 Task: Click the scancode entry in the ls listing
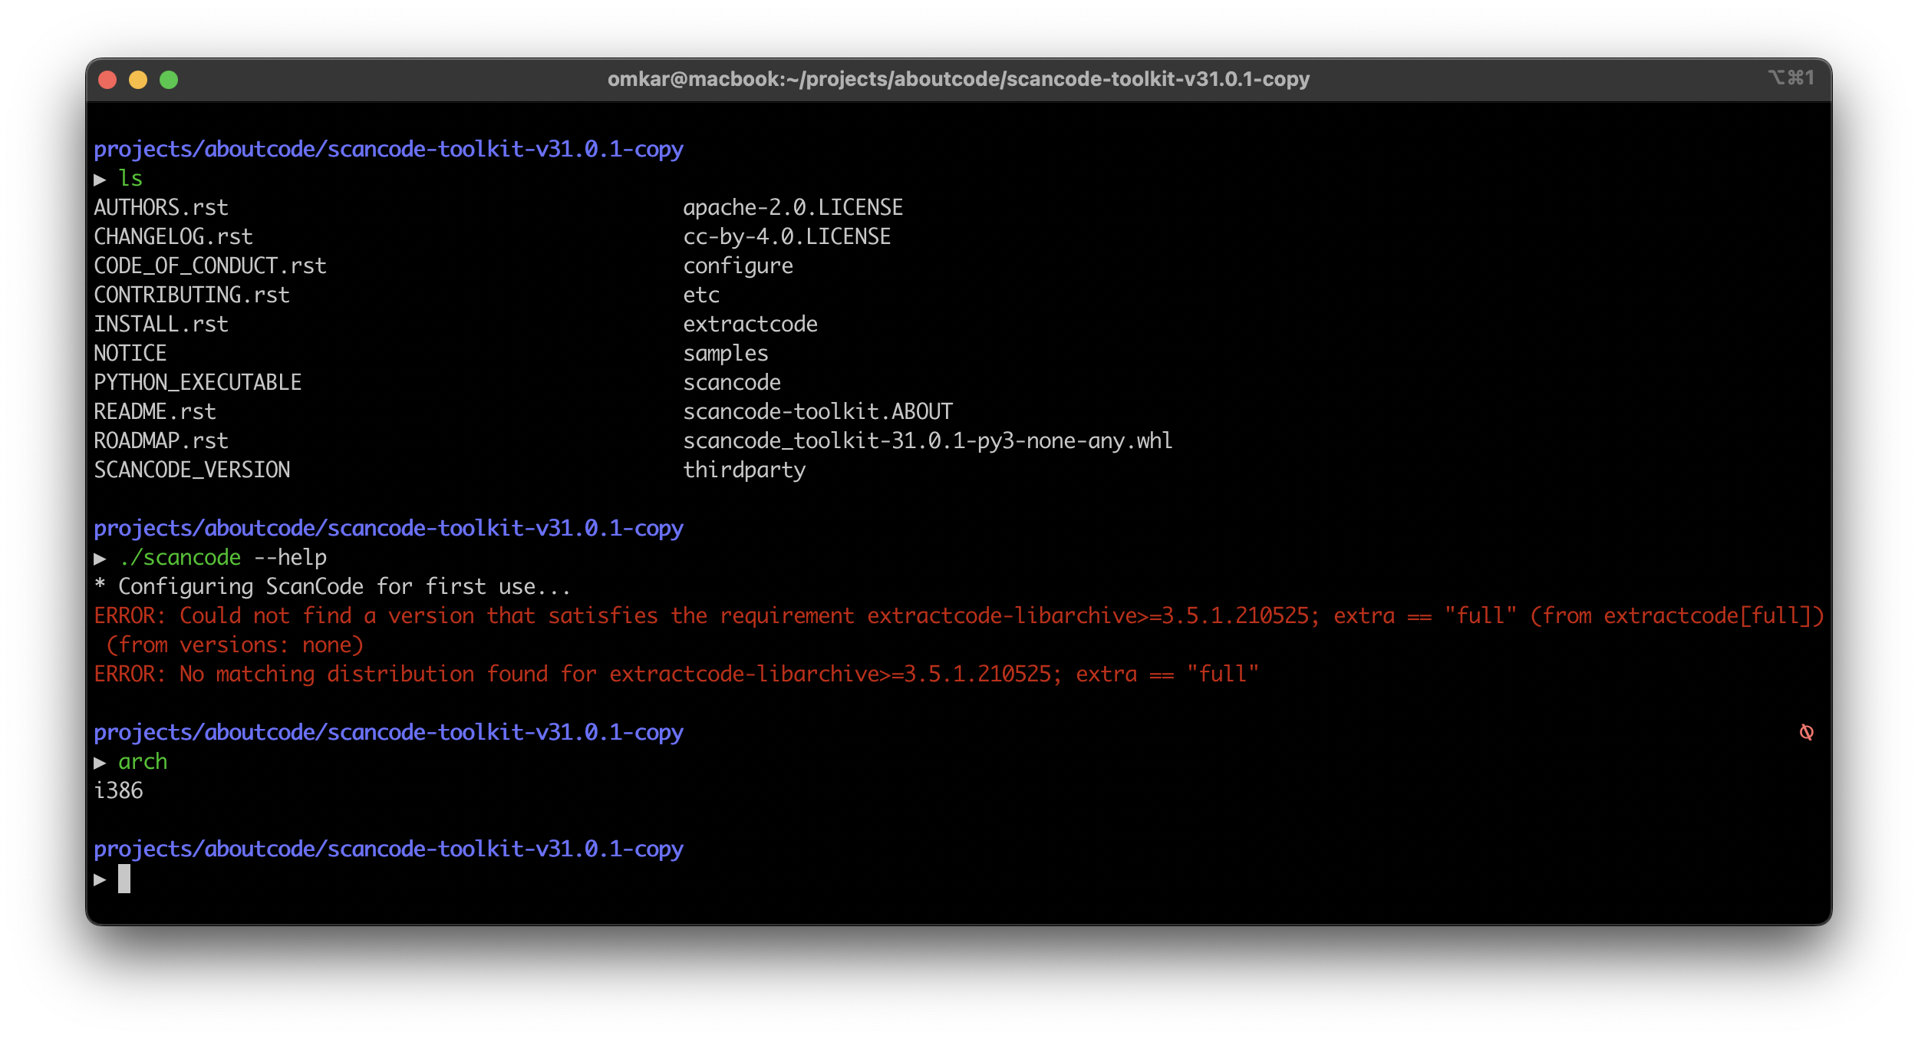click(732, 383)
